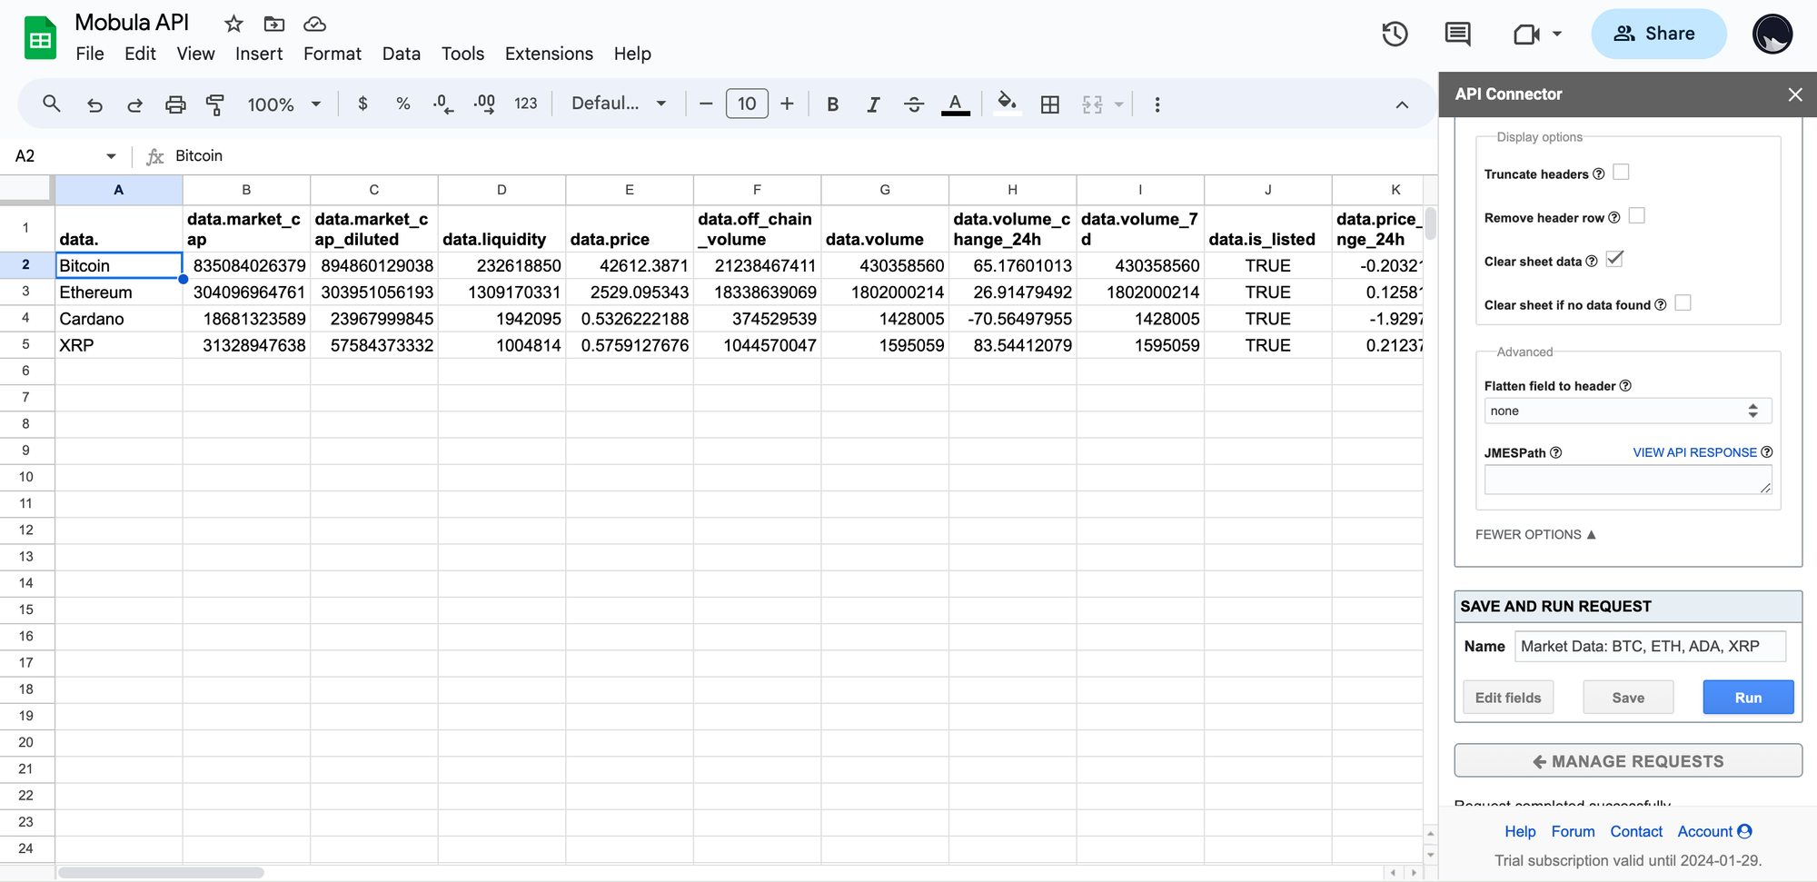Open the zoom 100% dropdown

[283, 104]
